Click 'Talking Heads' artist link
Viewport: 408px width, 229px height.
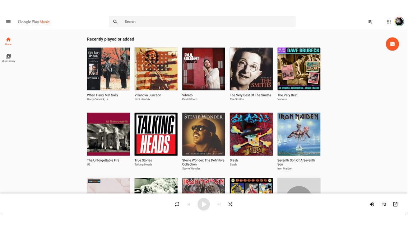[143, 164]
